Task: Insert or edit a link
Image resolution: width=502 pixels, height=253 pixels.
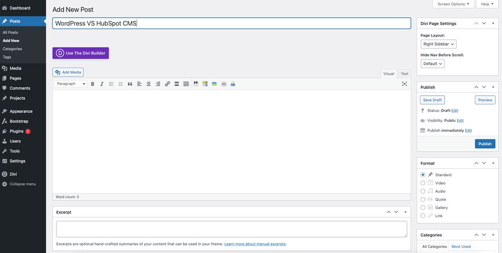Action: tap(167, 84)
